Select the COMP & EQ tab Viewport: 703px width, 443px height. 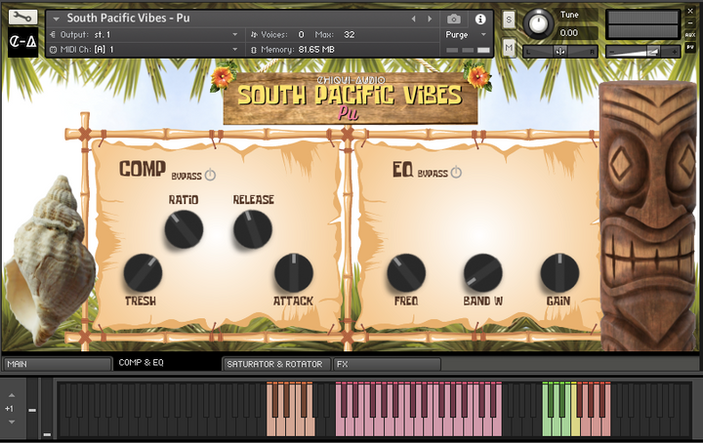click(x=166, y=363)
